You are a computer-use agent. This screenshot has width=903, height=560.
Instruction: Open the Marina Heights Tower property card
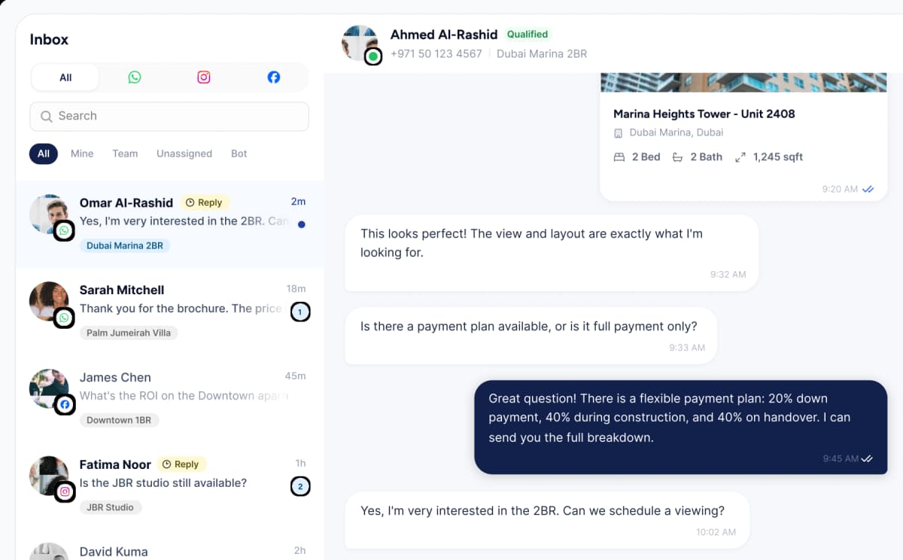(743, 136)
